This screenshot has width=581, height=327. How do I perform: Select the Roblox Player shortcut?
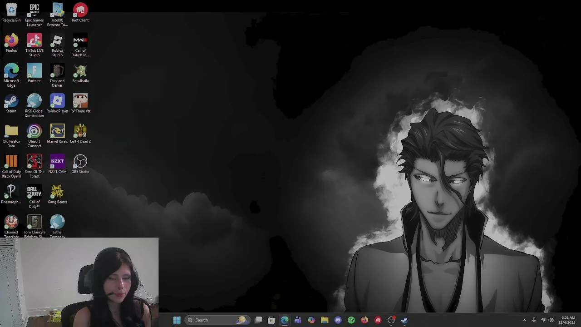[57, 104]
